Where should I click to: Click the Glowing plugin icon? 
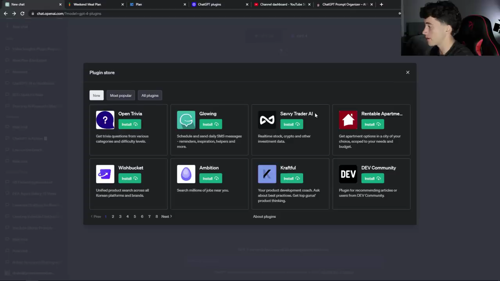[x=186, y=120]
